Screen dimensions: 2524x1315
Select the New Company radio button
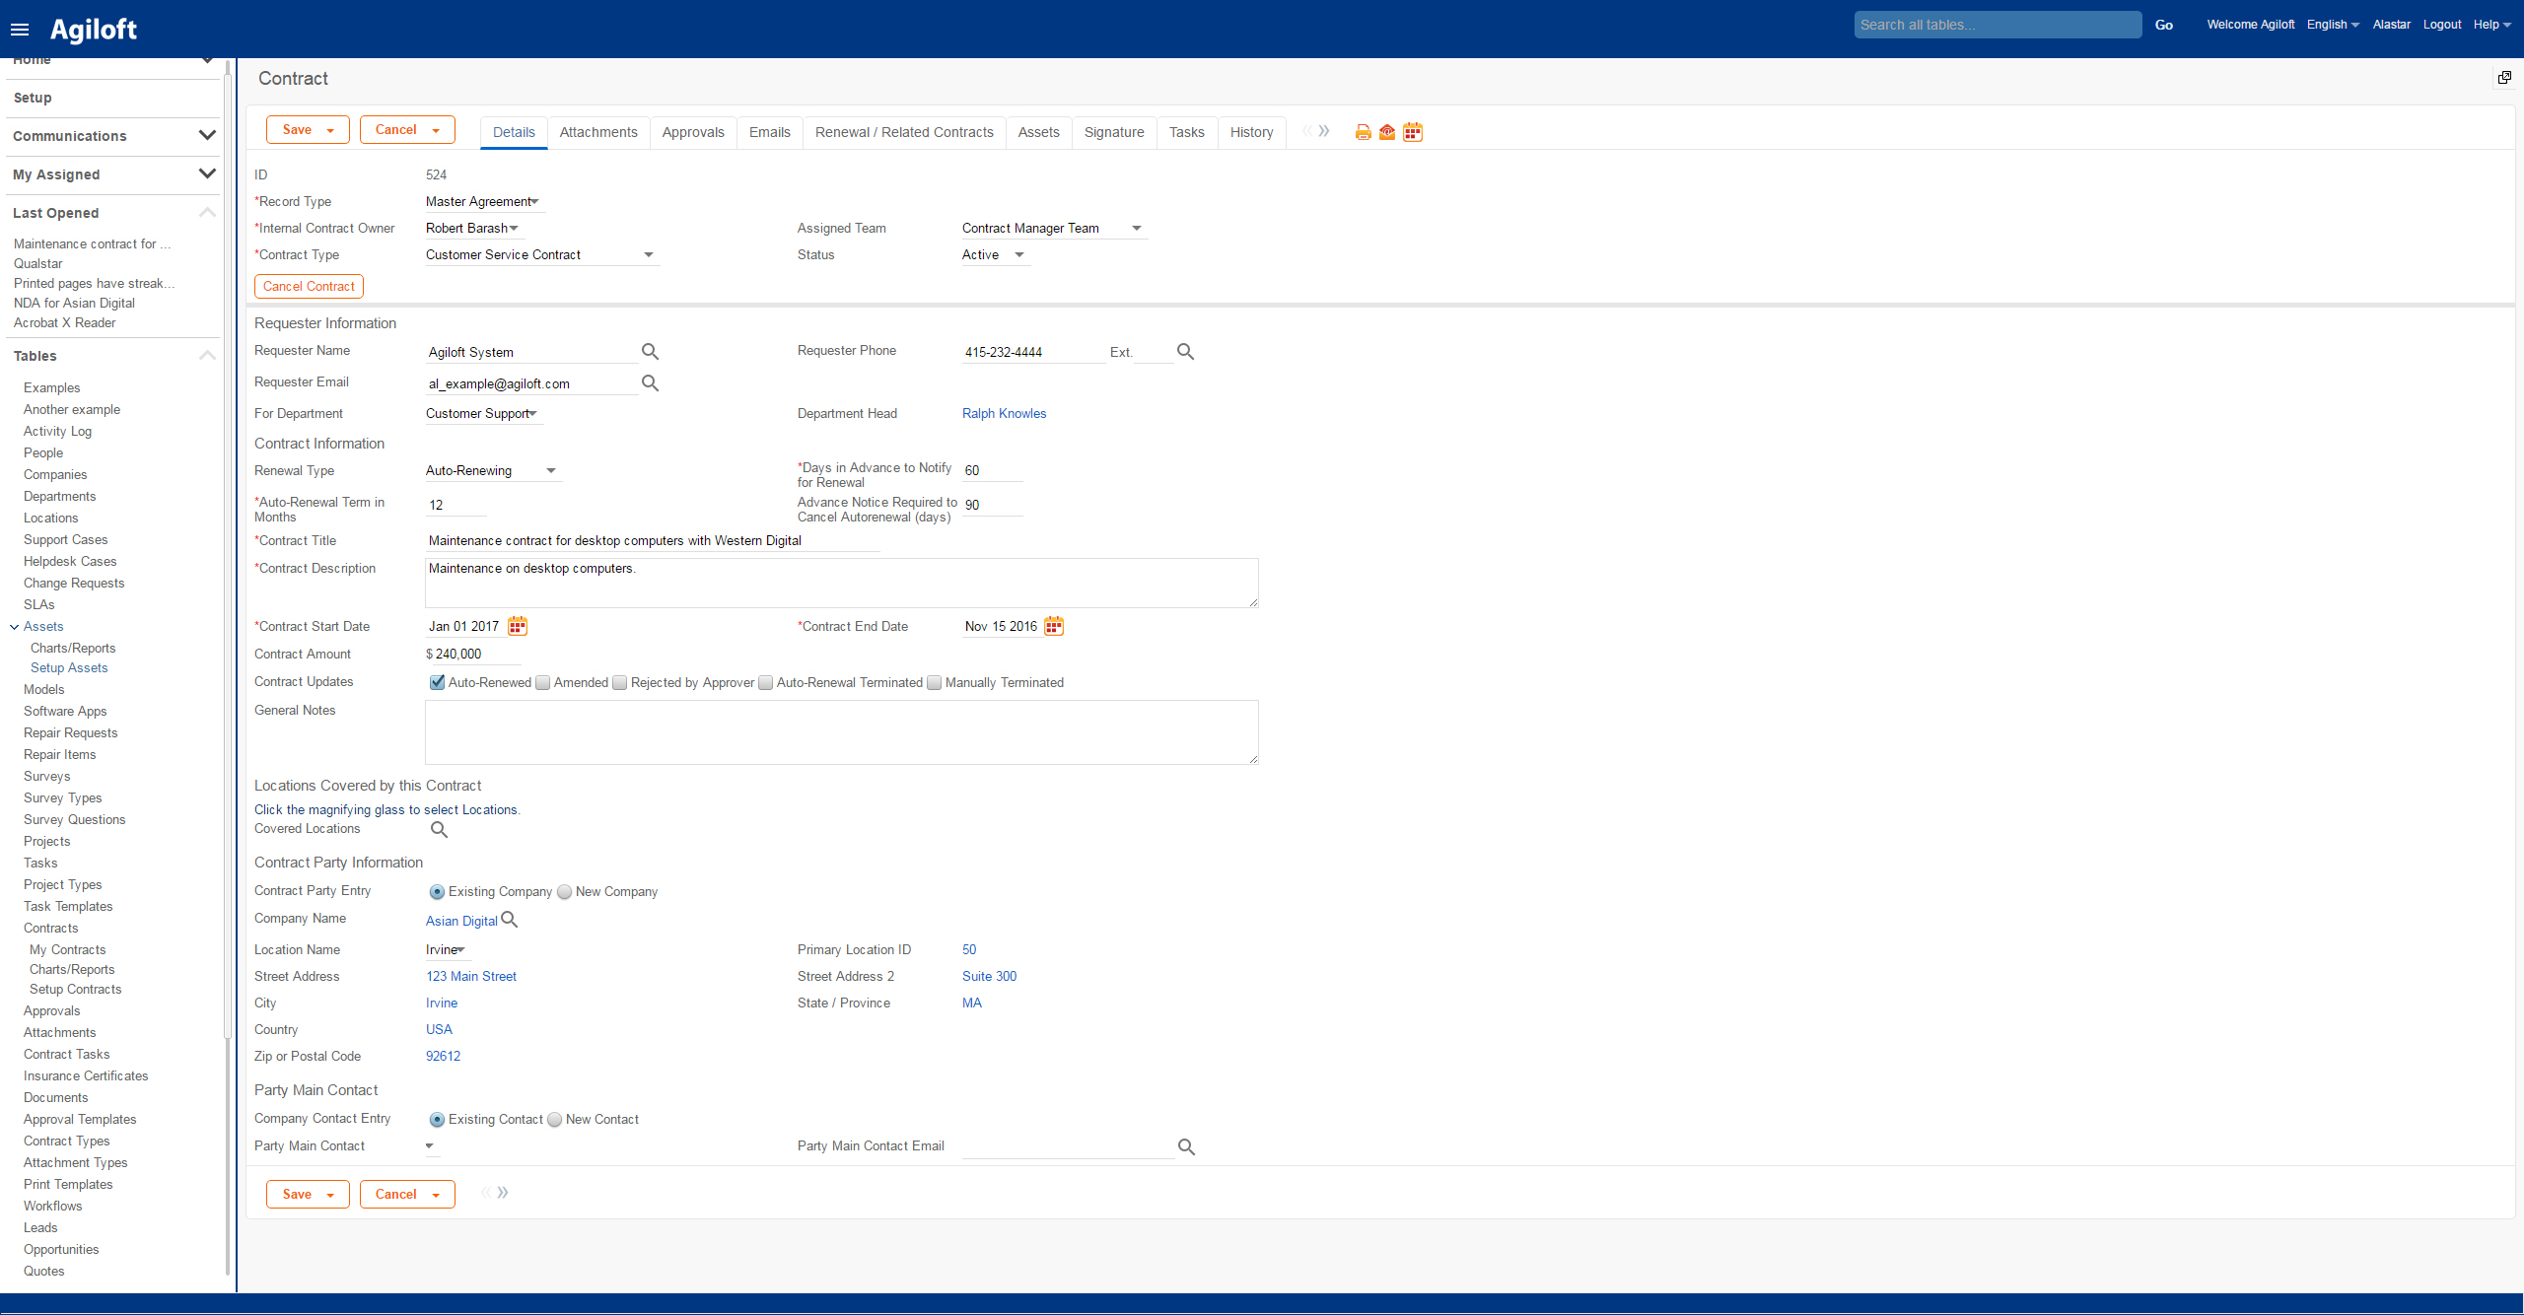[565, 892]
